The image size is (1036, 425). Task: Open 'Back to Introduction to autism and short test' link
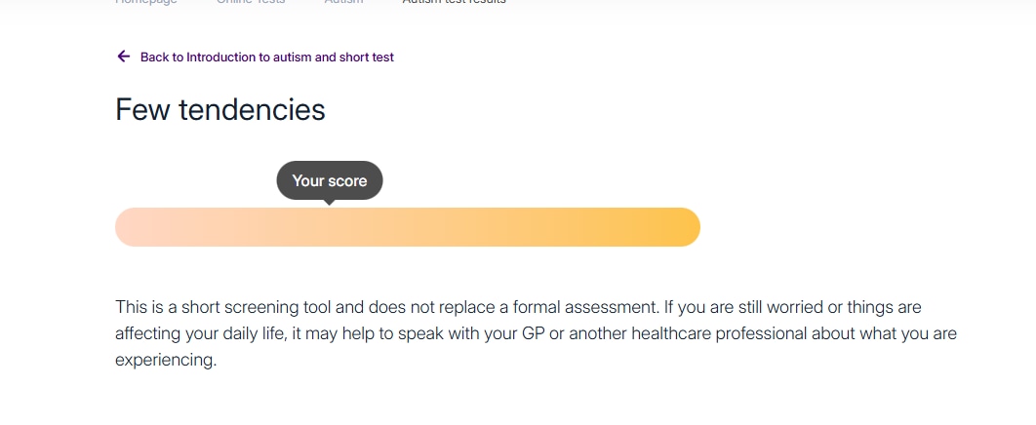(x=266, y=58)
